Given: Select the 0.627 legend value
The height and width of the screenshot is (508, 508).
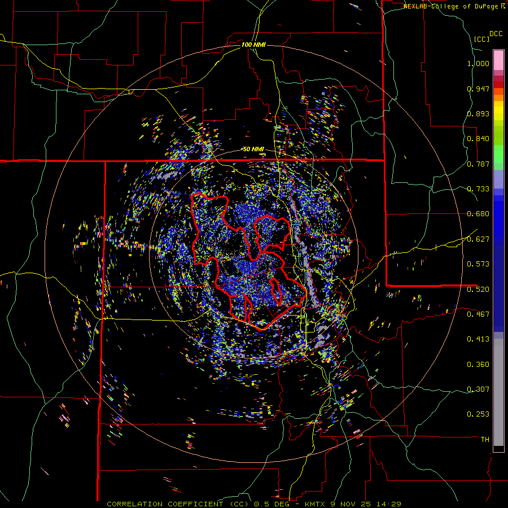Looking at the screenshot, I should click(x=478, y=239).
